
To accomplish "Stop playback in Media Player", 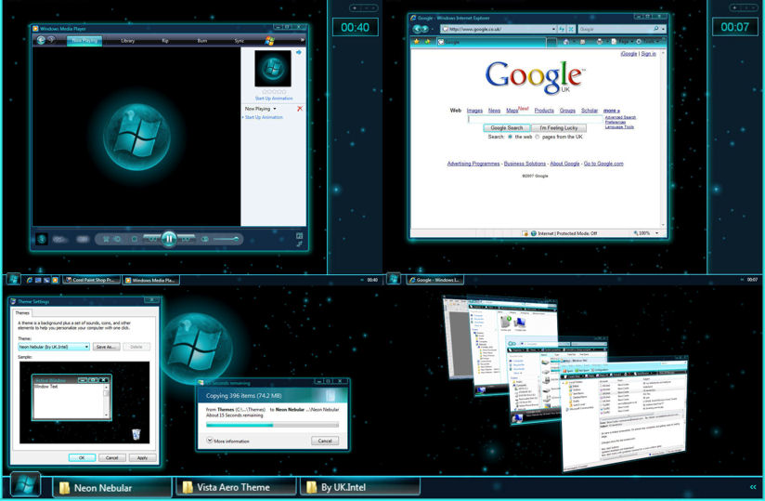I will click(x=135, y=239).
